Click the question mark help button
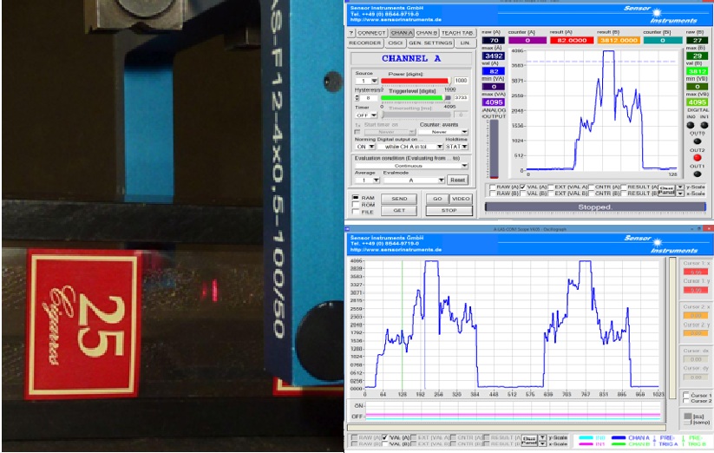The image size is (714, 453). click(x=351, y=33)
